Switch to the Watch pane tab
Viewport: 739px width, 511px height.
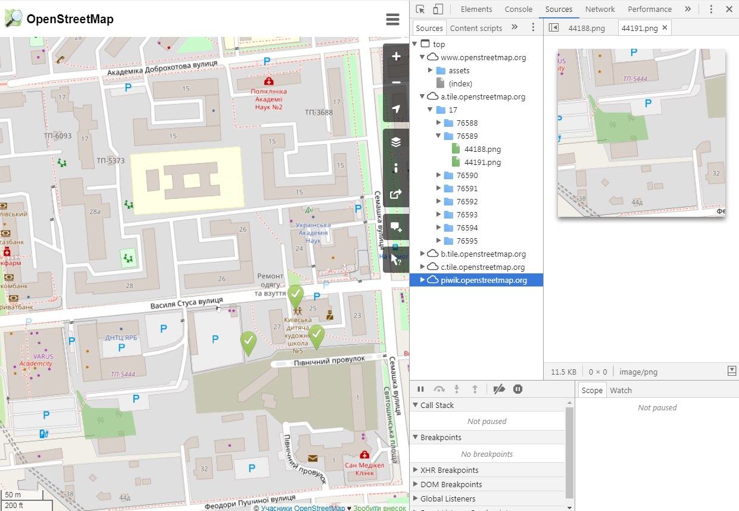[621, 391]
